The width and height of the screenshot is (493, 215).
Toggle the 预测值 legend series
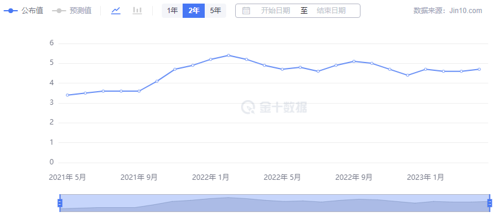click(x=72, y=11)
